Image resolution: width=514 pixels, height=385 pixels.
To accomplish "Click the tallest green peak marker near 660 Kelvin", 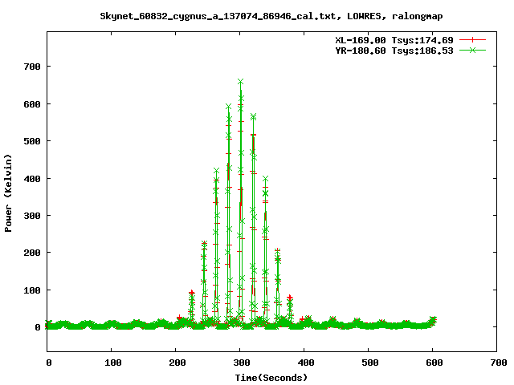I will (240, 82).
